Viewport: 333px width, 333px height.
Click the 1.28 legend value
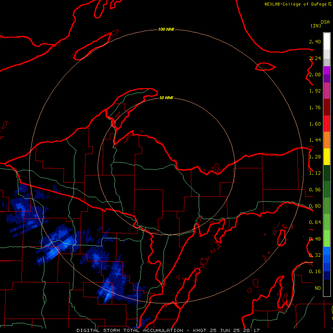point(315,157)
